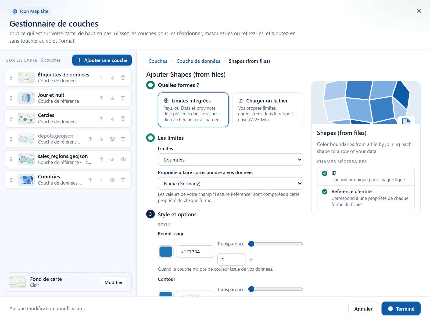Viewport: 430px width, 320px height.
Task: Move Jour et nuit layer up
Action: coord(101,98)
